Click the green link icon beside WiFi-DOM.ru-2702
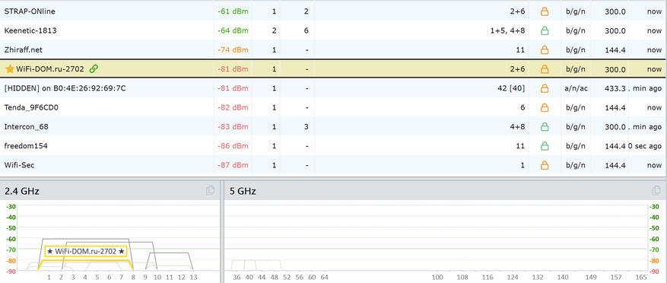Viewport: 667px width, 283px height. 94,68
